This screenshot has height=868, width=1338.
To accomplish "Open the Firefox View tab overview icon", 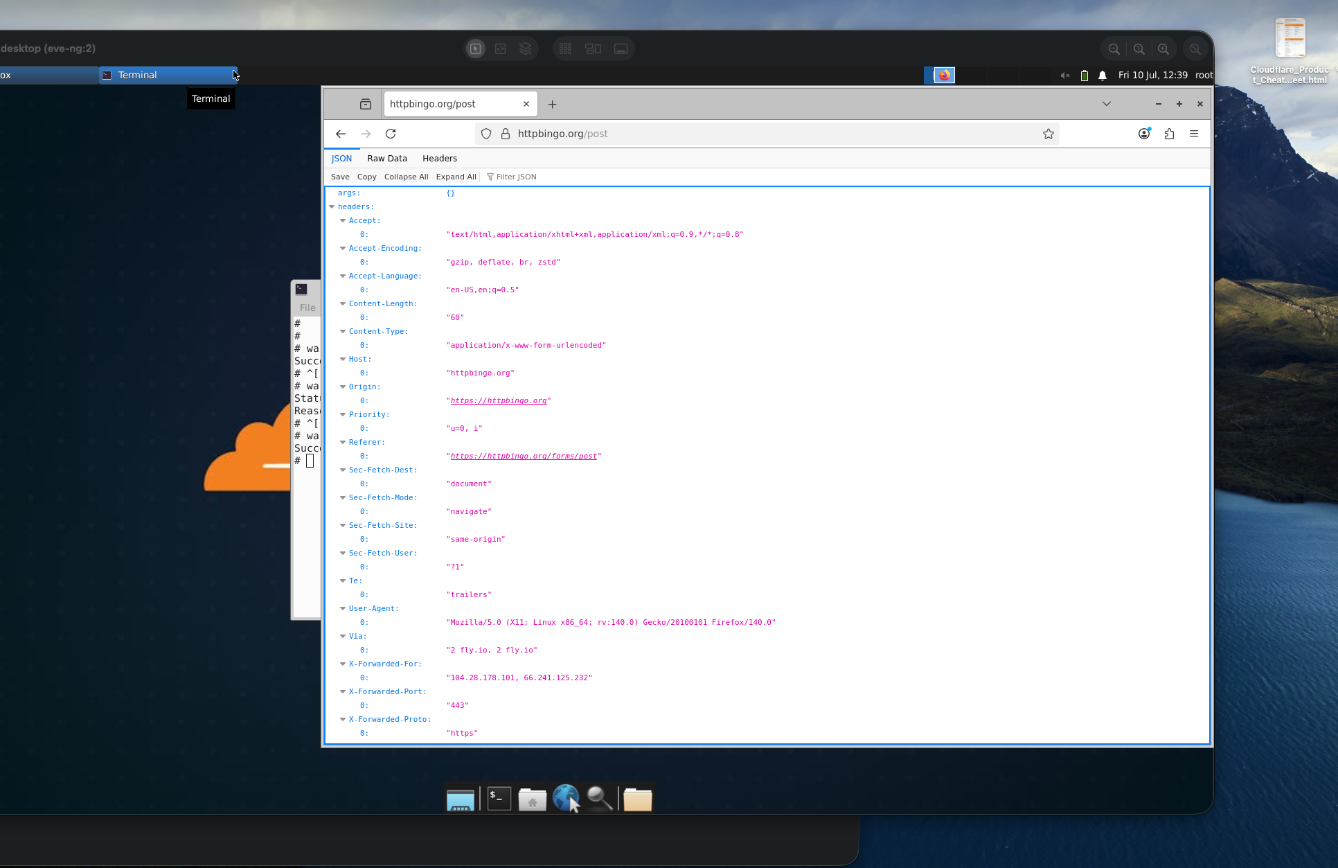I will coord(366,104).
